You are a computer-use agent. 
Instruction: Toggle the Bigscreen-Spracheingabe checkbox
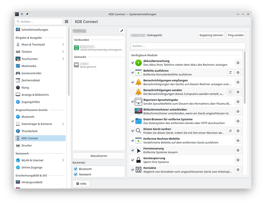pyautogui.click(x=132, y=102)
